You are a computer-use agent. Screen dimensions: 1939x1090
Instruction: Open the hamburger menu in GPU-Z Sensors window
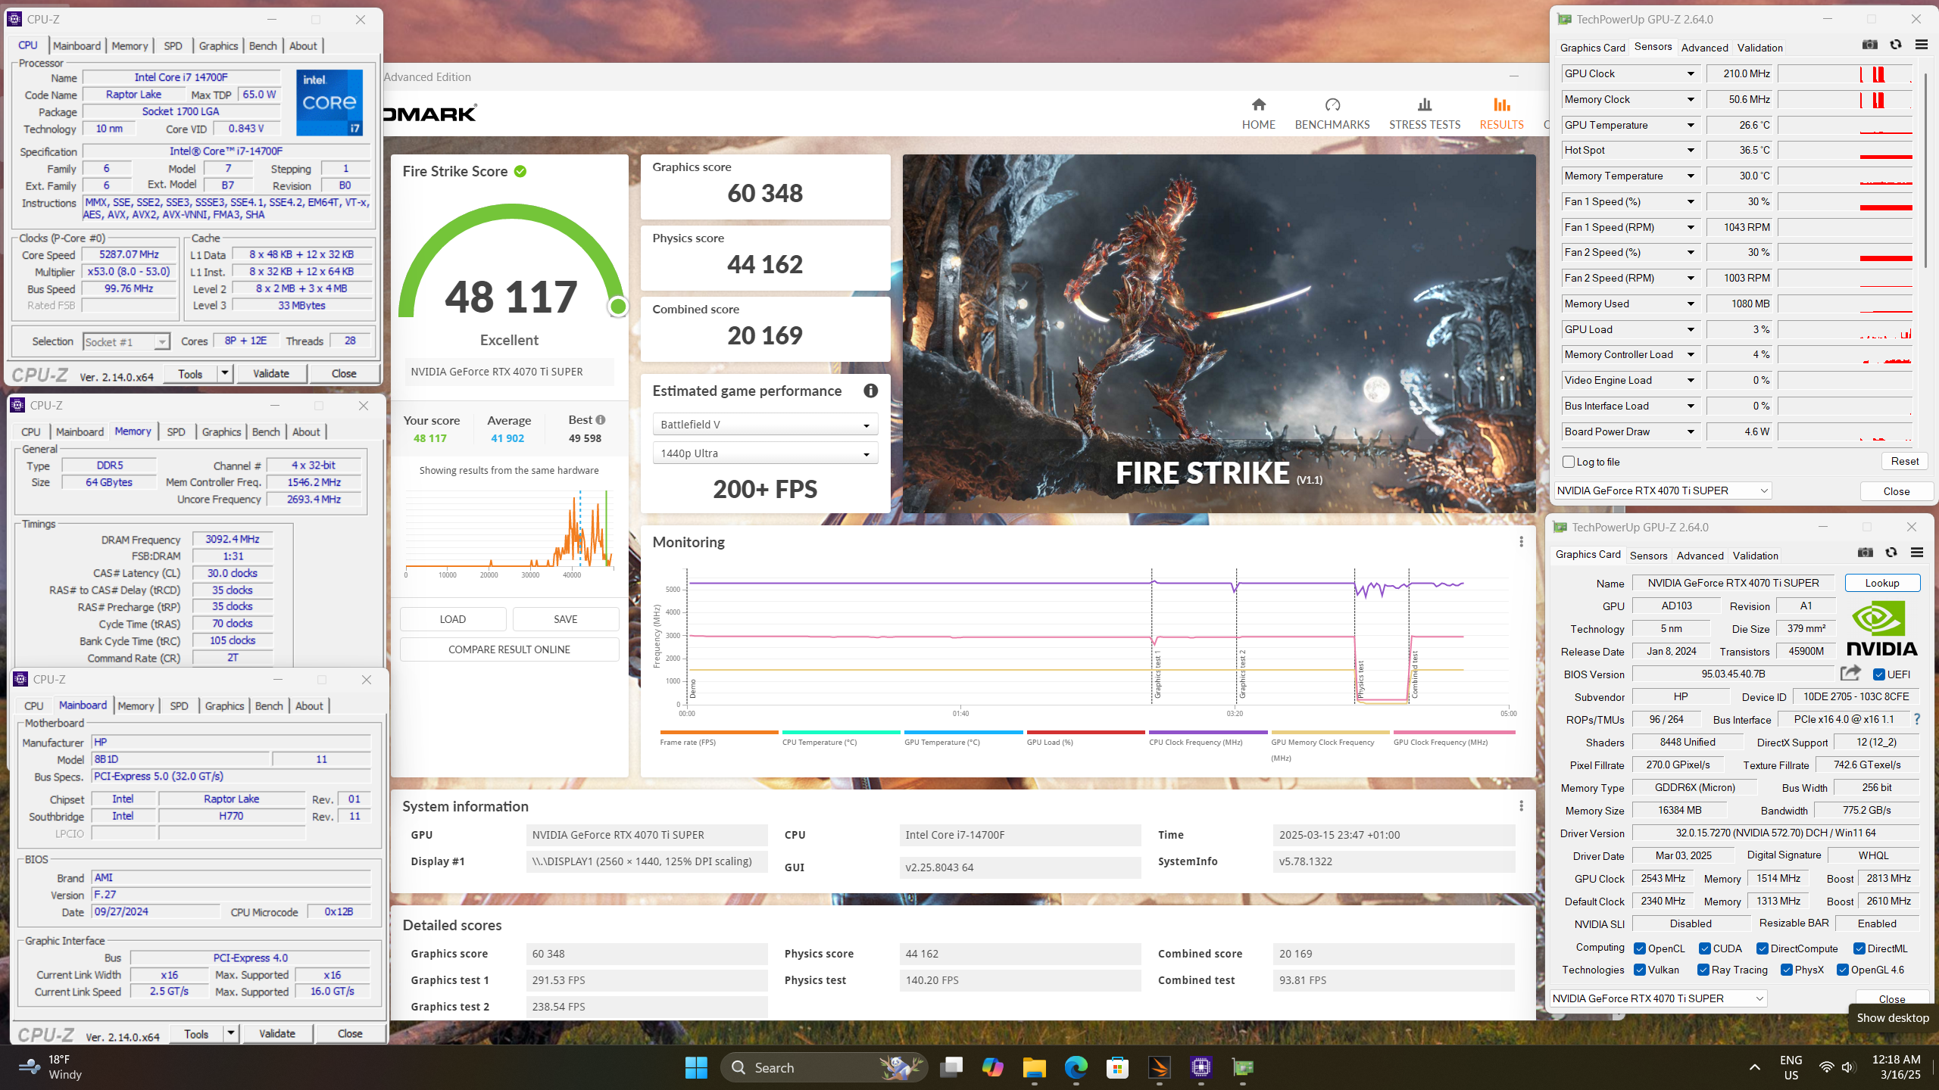[1922, 45]
